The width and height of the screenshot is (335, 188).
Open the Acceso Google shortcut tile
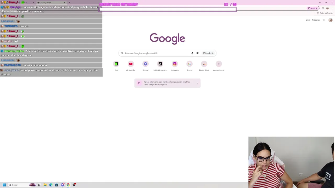tap(189, 64)
